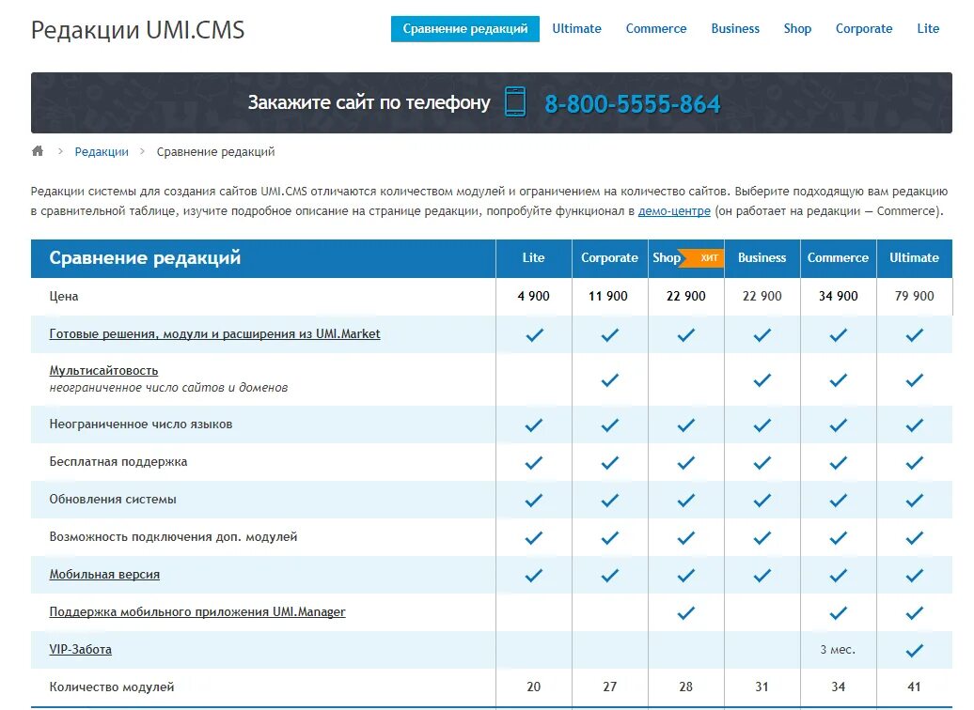
Task: Click the orange ХИТ badge on Shop
Action: (x=704, y=257)
